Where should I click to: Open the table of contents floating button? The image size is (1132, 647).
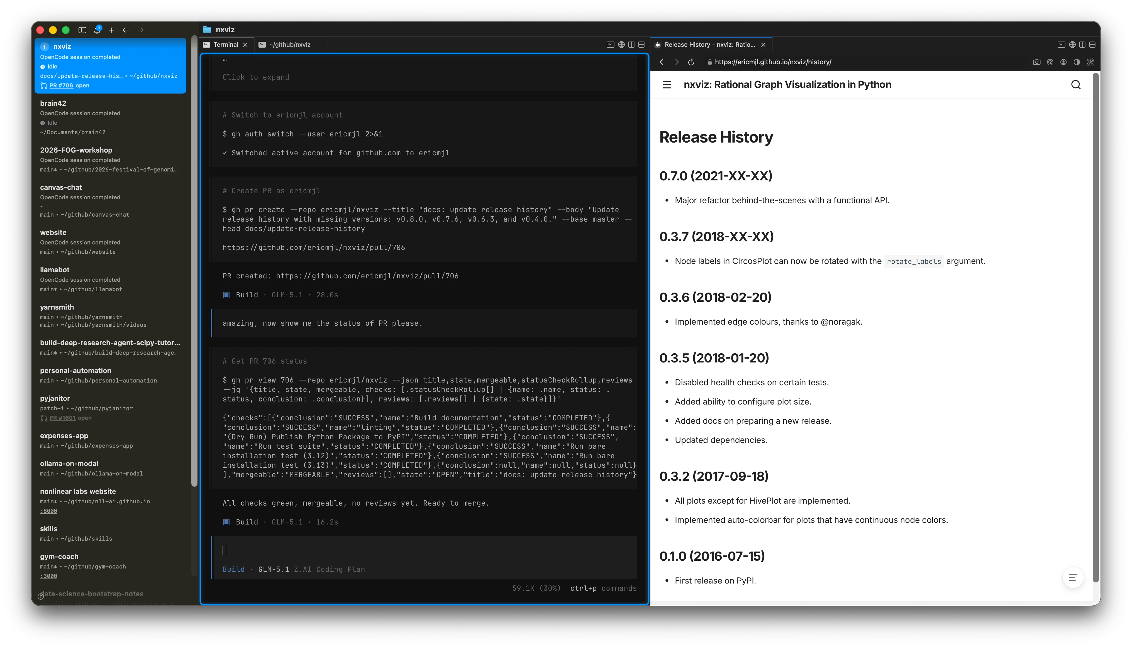(x=1073, y=578)
